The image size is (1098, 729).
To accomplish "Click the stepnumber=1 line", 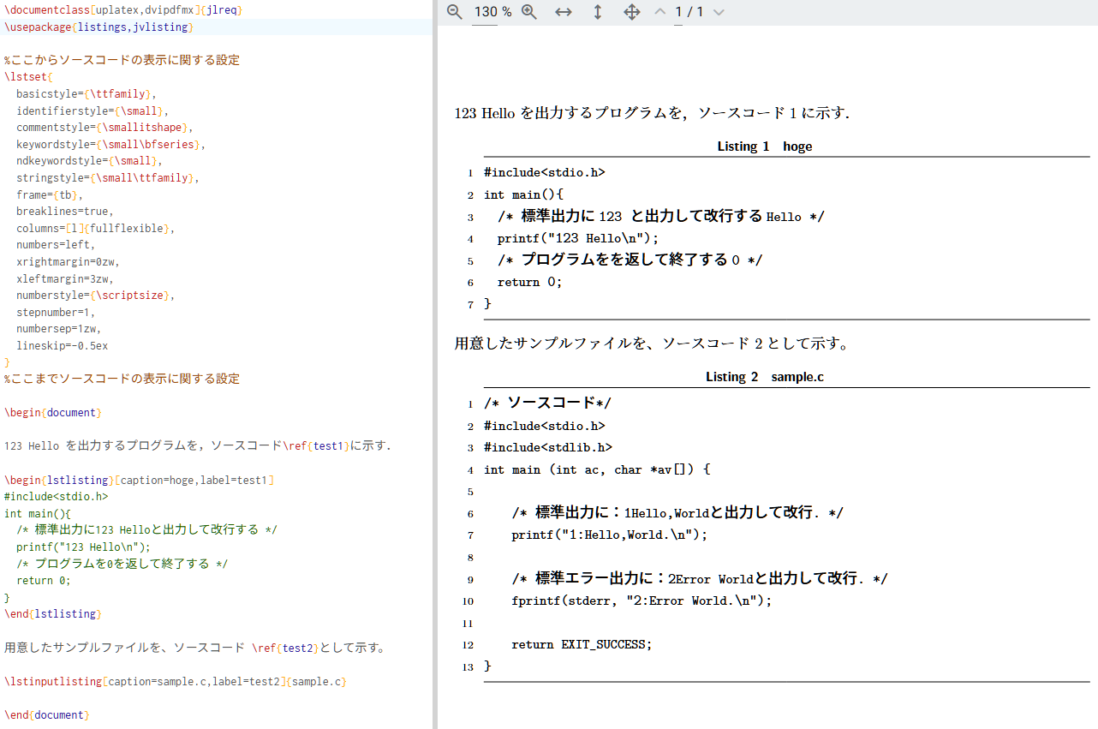I will coord(56,313).
